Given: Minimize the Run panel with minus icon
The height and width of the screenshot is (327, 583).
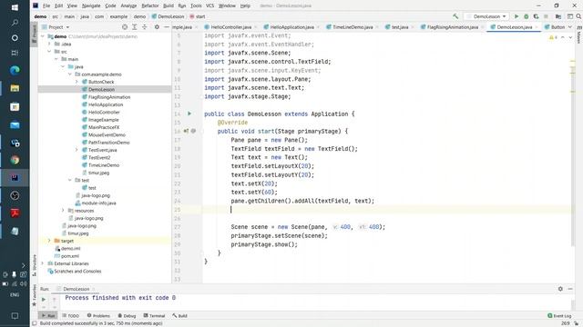Looking at the screenshot, I should point(570,289).
